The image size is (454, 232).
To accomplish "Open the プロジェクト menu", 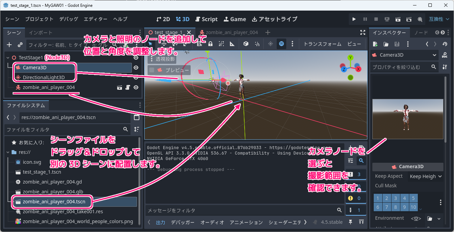I will point(39,19).
